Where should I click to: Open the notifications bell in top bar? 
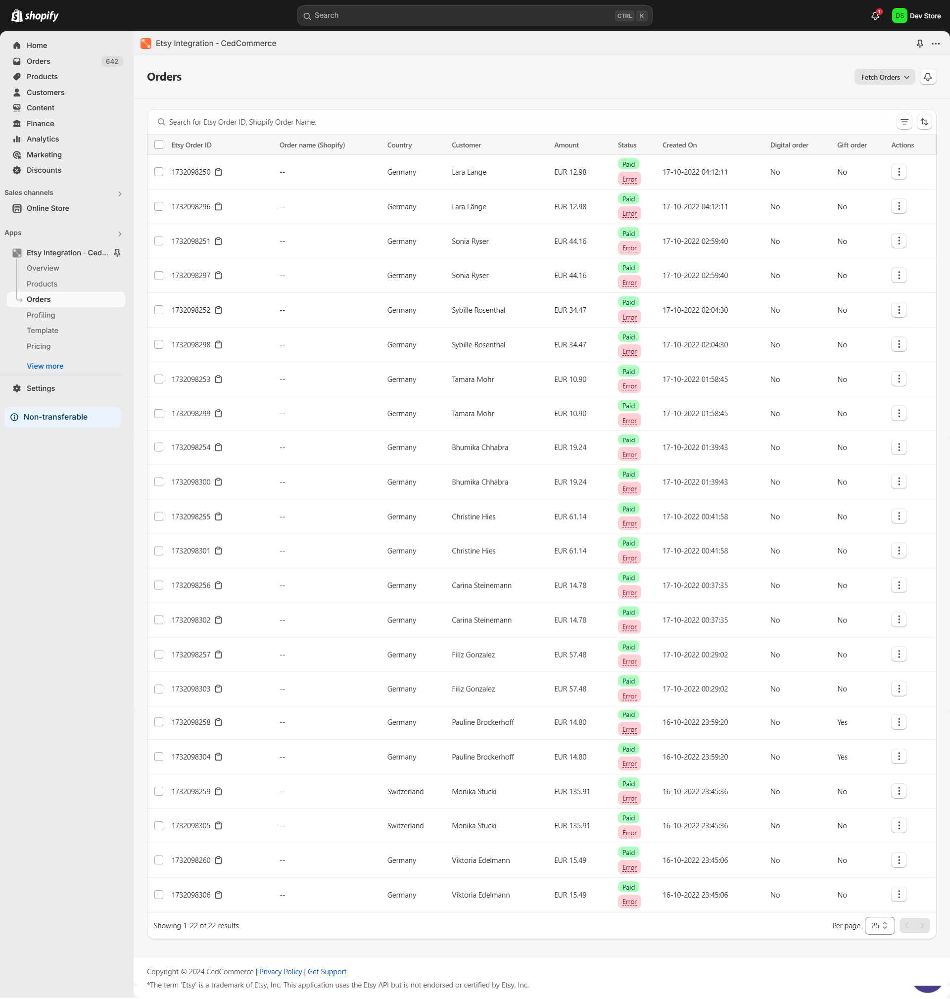click(x=875, y=16)
